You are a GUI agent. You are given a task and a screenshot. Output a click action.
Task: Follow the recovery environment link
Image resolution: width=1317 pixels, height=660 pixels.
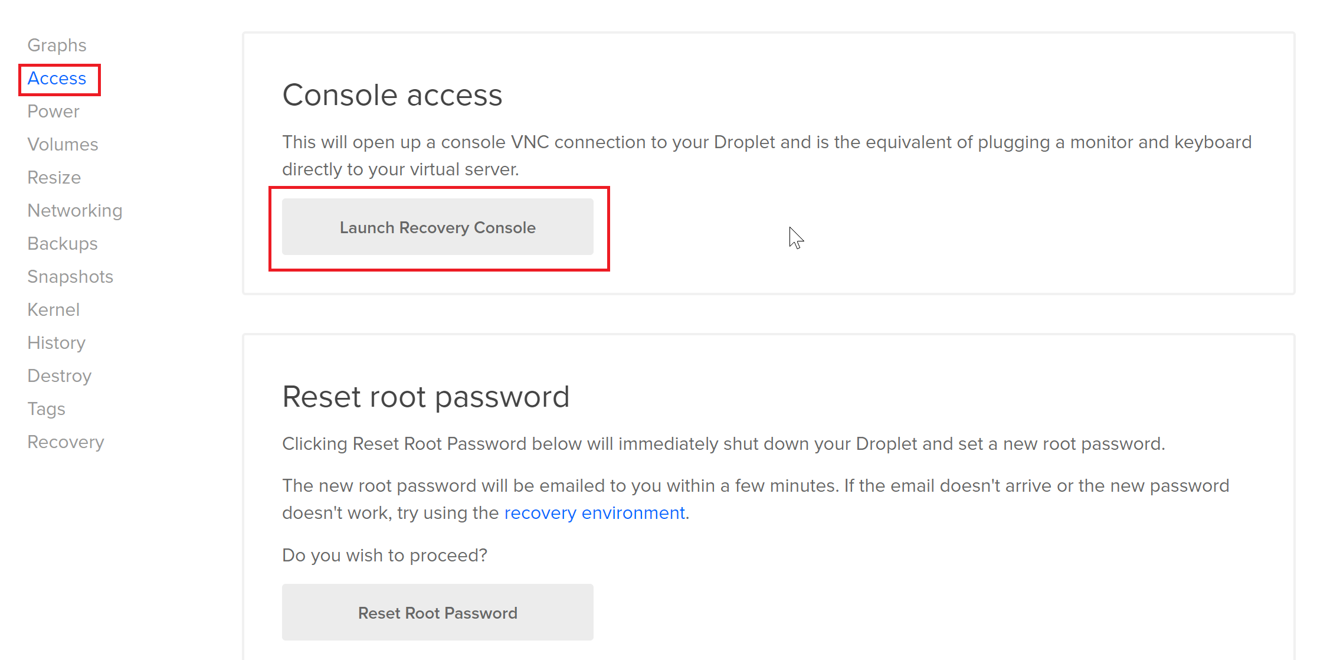pyautogui.click(x=594, y=513)
